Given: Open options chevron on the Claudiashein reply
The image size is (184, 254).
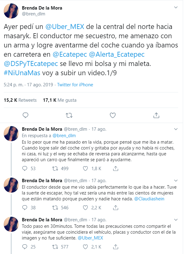Looking at the screenshot, I should click(x=176, y=180).
